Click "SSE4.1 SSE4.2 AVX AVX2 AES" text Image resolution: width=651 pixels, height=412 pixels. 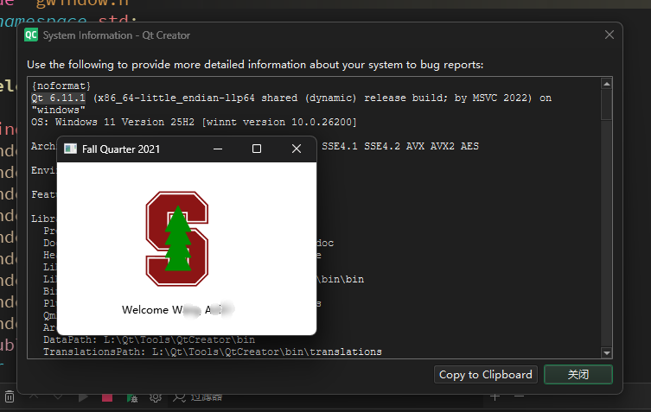click(400, 146)
